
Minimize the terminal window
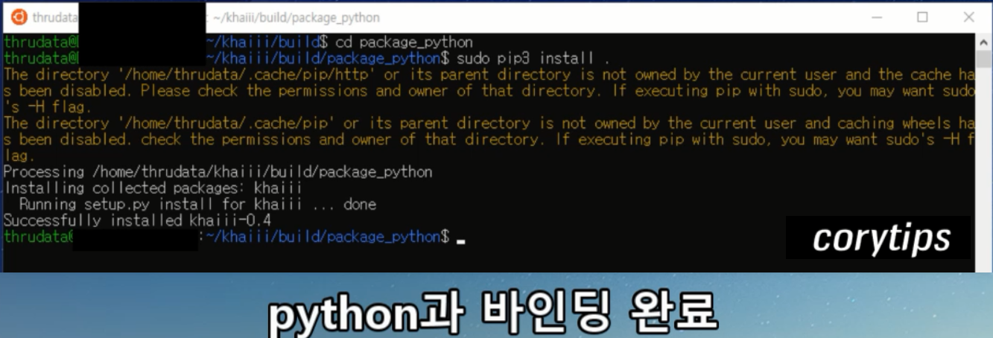click(x=878, y=17)
